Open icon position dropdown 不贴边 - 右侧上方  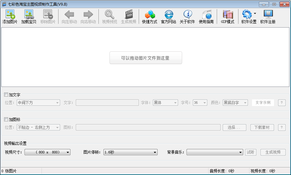(x=38, y=127)
